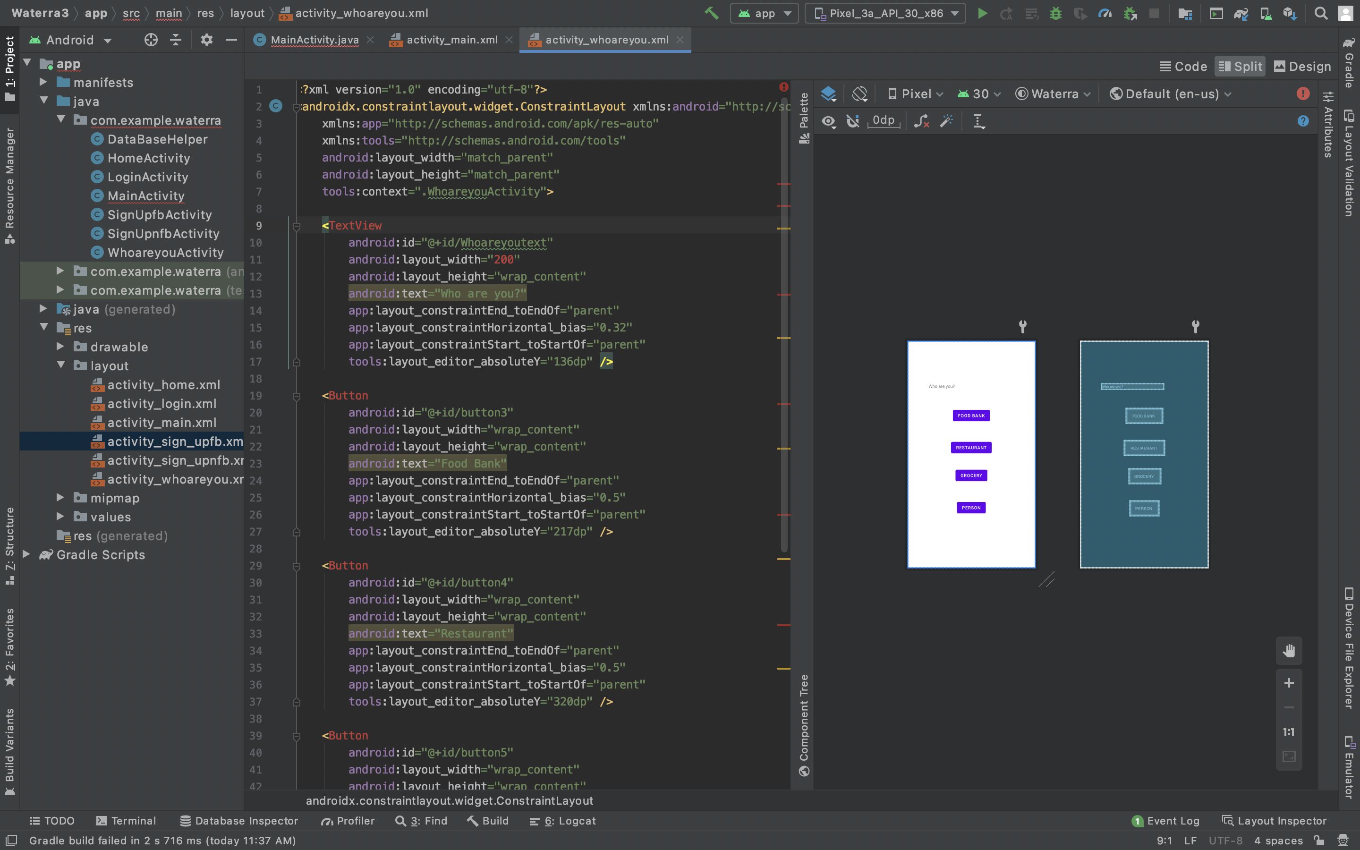Viewport: 1360px width, 850px height.
Task: Click the Select Design Surface layers icon
Action: 828,94
